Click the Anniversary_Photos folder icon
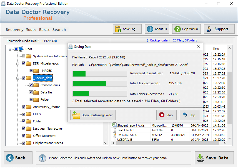 pos(29,107)
